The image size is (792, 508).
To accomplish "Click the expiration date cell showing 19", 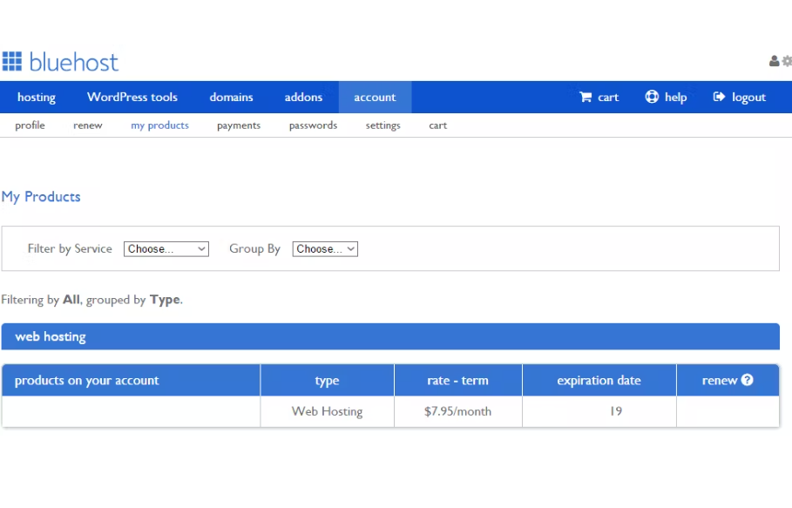I will coord(599,411).
